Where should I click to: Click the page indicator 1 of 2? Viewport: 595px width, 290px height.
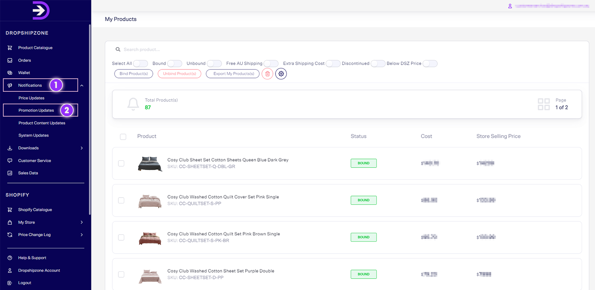tap(562, 108)
